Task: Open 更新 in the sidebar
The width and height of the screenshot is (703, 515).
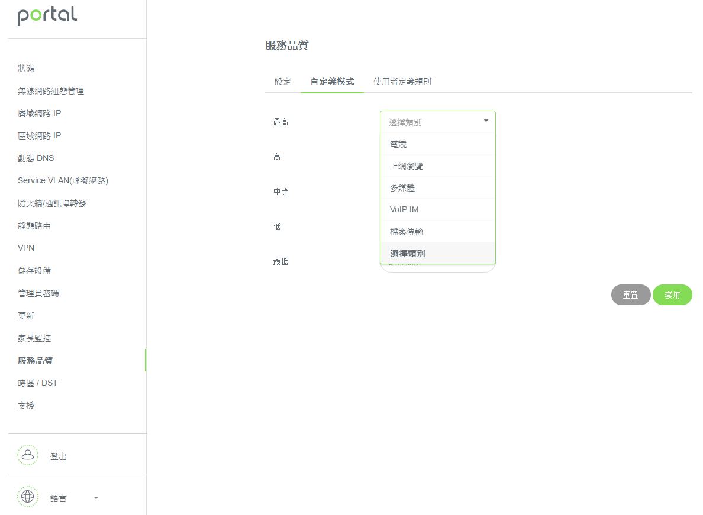Action: 26,316
